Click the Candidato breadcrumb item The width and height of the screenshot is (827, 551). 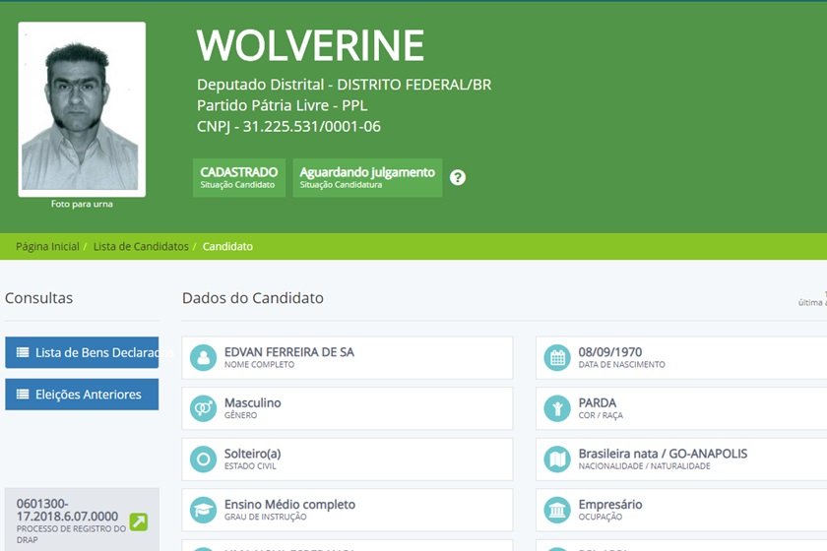227,246
